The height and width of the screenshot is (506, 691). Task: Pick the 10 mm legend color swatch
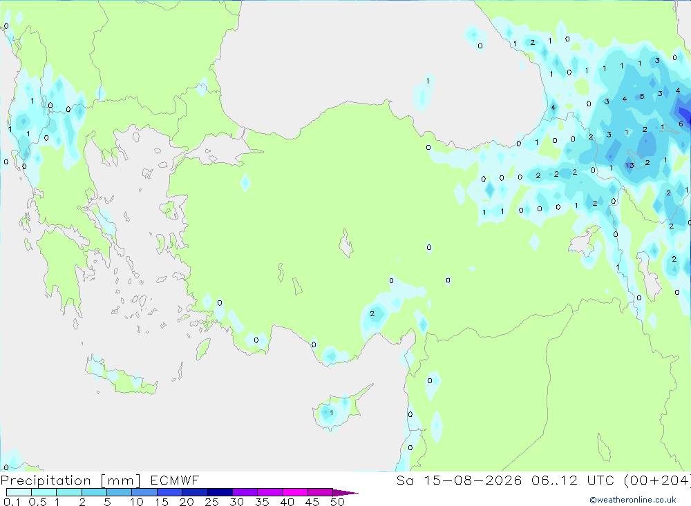pos(144,492)
